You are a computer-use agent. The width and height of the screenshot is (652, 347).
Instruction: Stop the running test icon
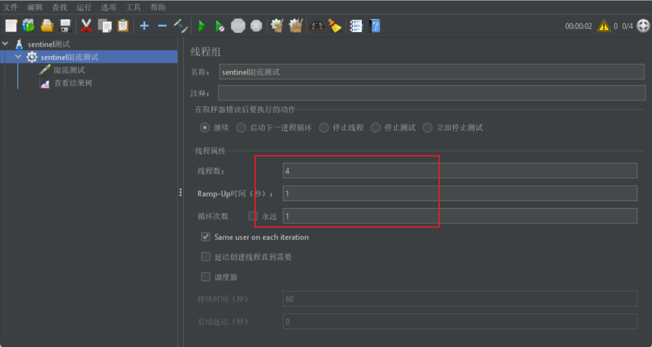point(238,26)
